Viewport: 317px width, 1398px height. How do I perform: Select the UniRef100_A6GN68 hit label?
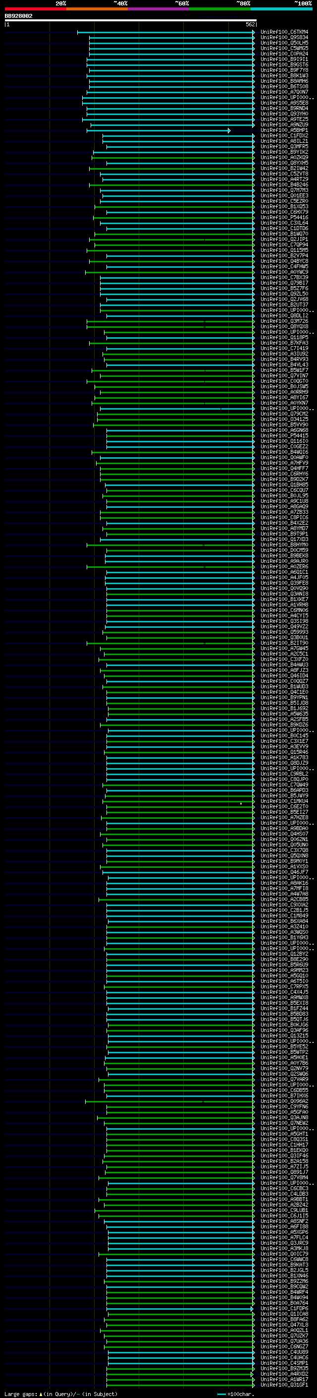click(x=284, y=430)
